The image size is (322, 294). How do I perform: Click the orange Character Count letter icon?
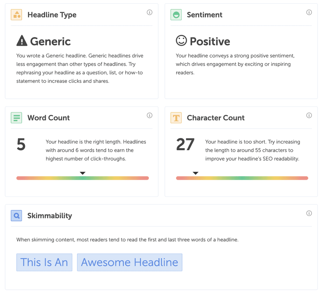click(176, 118)
